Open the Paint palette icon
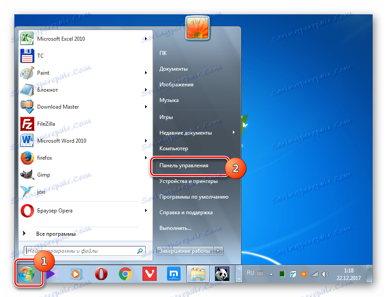 pos(27,73)
